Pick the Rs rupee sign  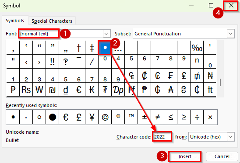(x=26, y=90)
